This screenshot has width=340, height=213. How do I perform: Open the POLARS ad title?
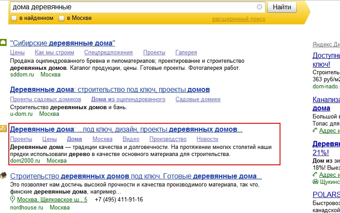click(x=326, y=195)
